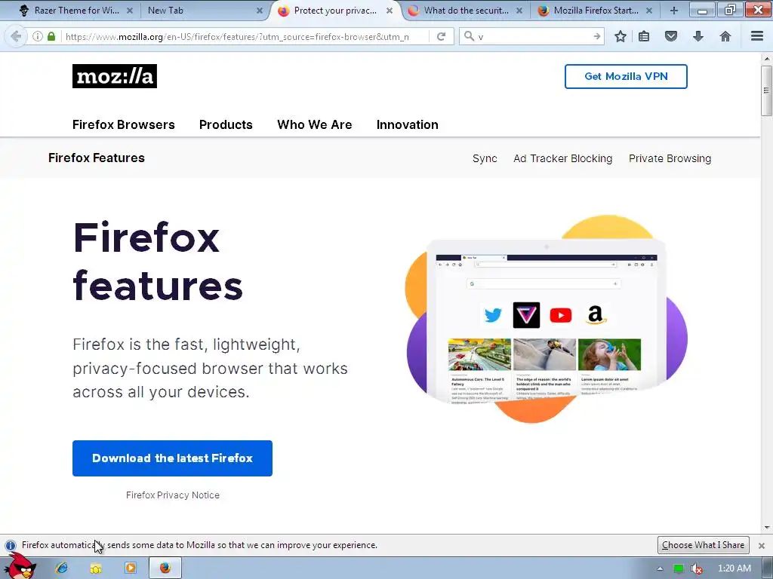Viewport: 773px width, 579px height.
Task: Open Firefox Browsers navigation menu
Action: (124, 124)
